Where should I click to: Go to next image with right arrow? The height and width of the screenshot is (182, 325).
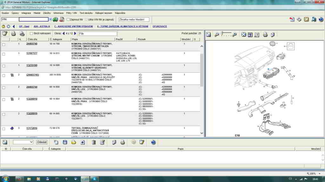pyautogui.click(x=75, y=33)
